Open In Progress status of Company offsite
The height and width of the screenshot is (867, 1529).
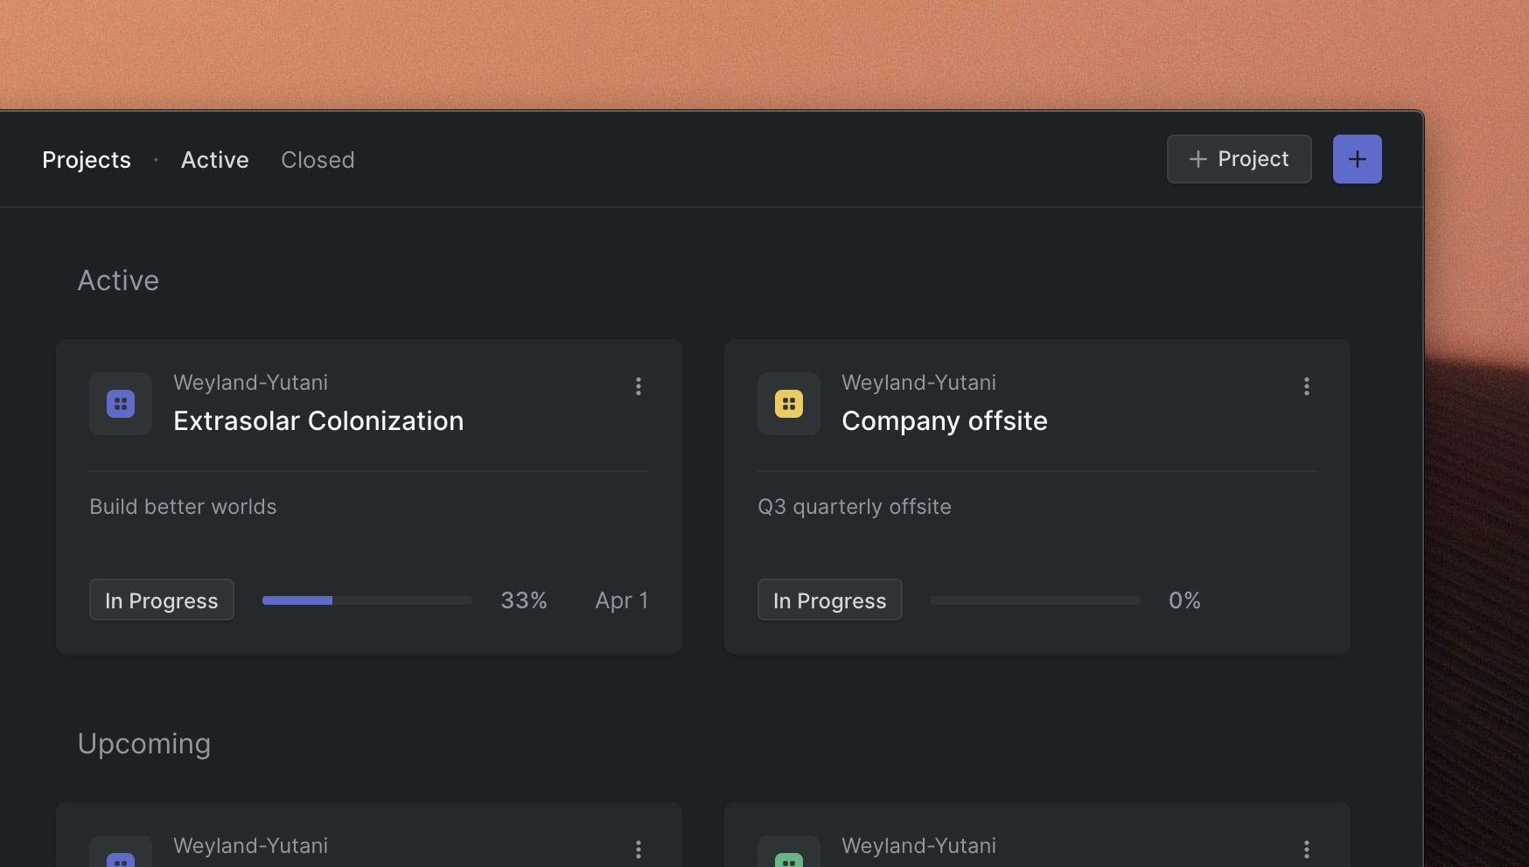point(830,600)
